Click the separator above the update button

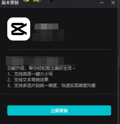pyautogui.click(x=59, y=94)
